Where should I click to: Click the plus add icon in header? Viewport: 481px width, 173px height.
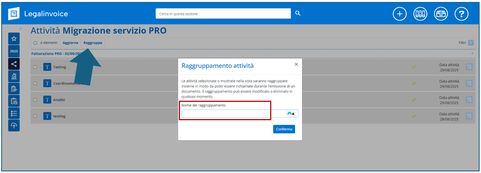coord(400,14)
